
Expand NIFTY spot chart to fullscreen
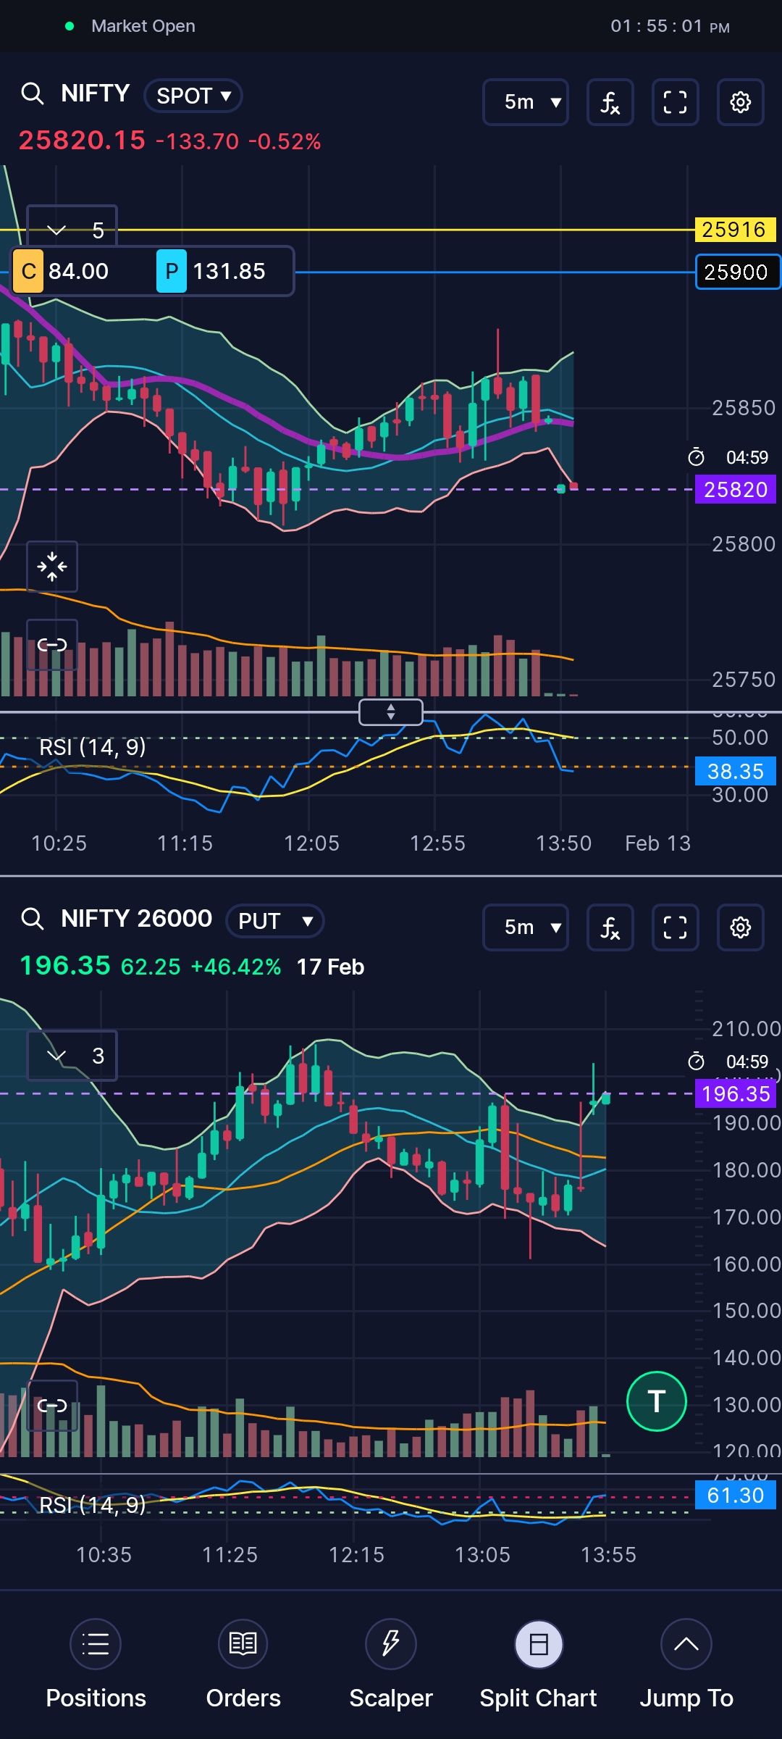(x=675, y=102)
